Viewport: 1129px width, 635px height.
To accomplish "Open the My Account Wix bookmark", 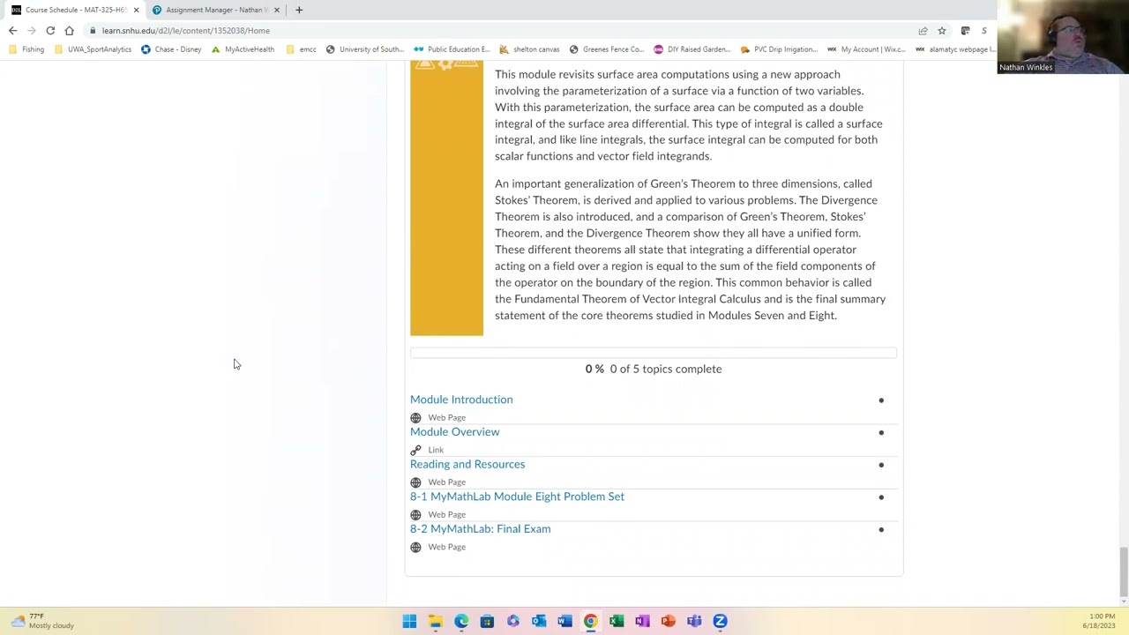I will click(866, 49).
